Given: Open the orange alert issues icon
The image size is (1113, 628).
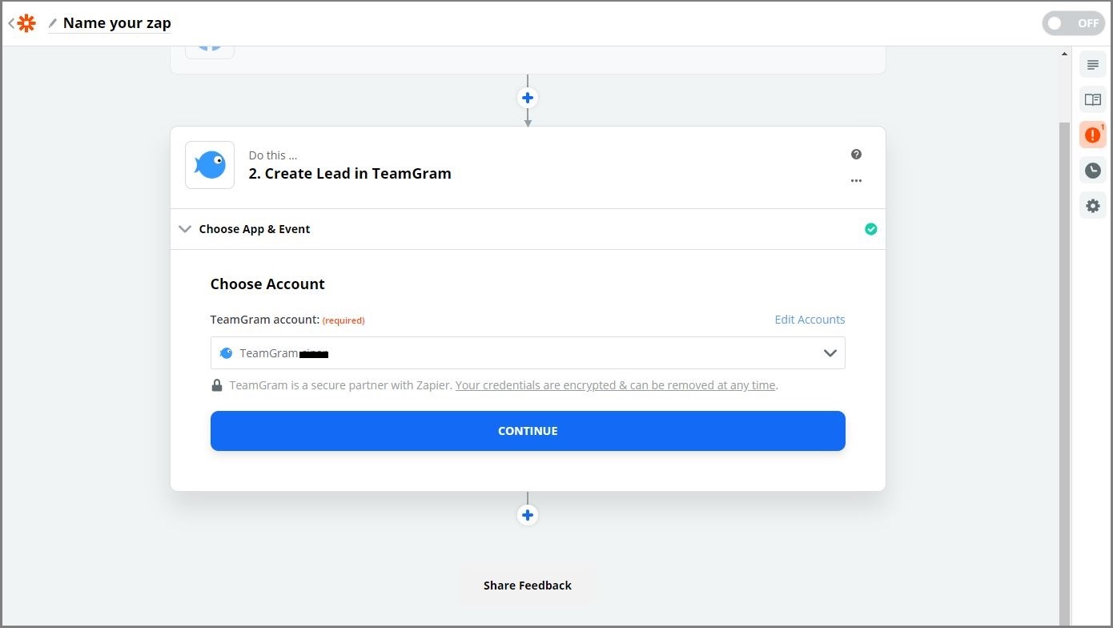Looking at the screenshot, I should click(x=1093, y=135).
